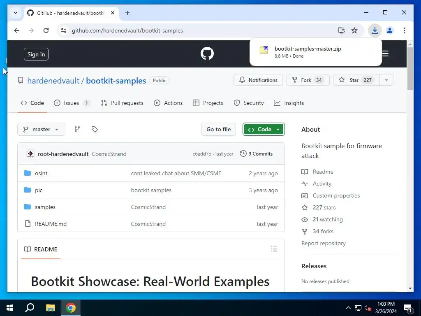421x316 pixels.
Task: Open the Issues tab
Action: (72, 103)
